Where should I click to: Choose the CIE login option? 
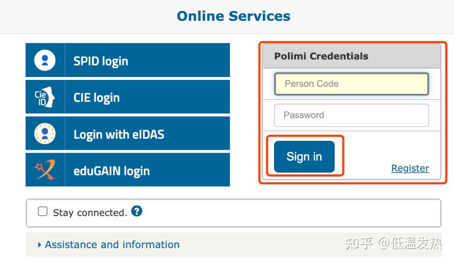97,98
